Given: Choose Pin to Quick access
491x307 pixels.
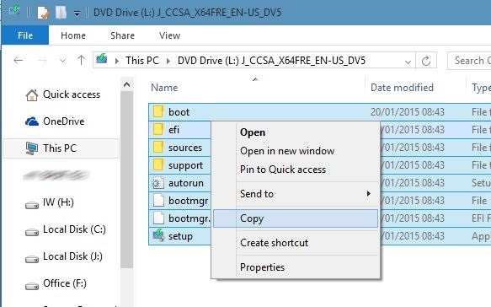Looking at the screenshot, I should (283, 170).
